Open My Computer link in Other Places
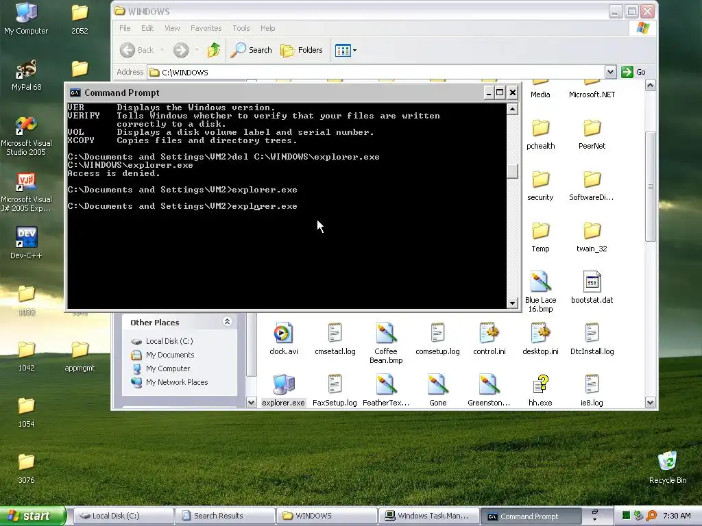Image resolution: width=702 pixels, height=526 pixels. 160,368
